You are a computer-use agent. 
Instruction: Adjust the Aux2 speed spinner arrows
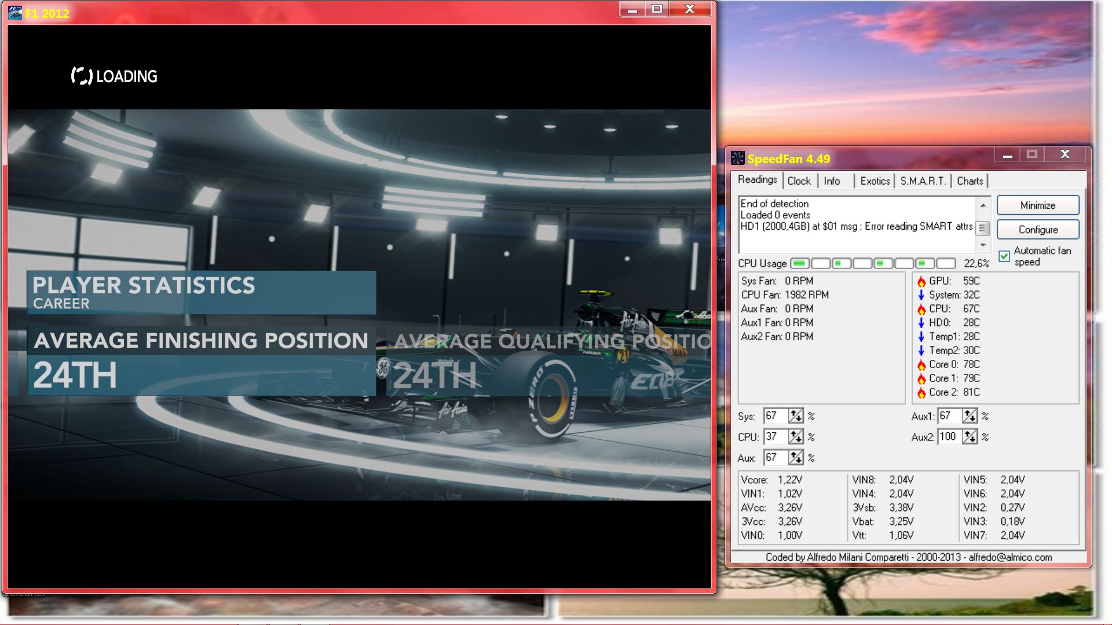(x=970, y=437)
